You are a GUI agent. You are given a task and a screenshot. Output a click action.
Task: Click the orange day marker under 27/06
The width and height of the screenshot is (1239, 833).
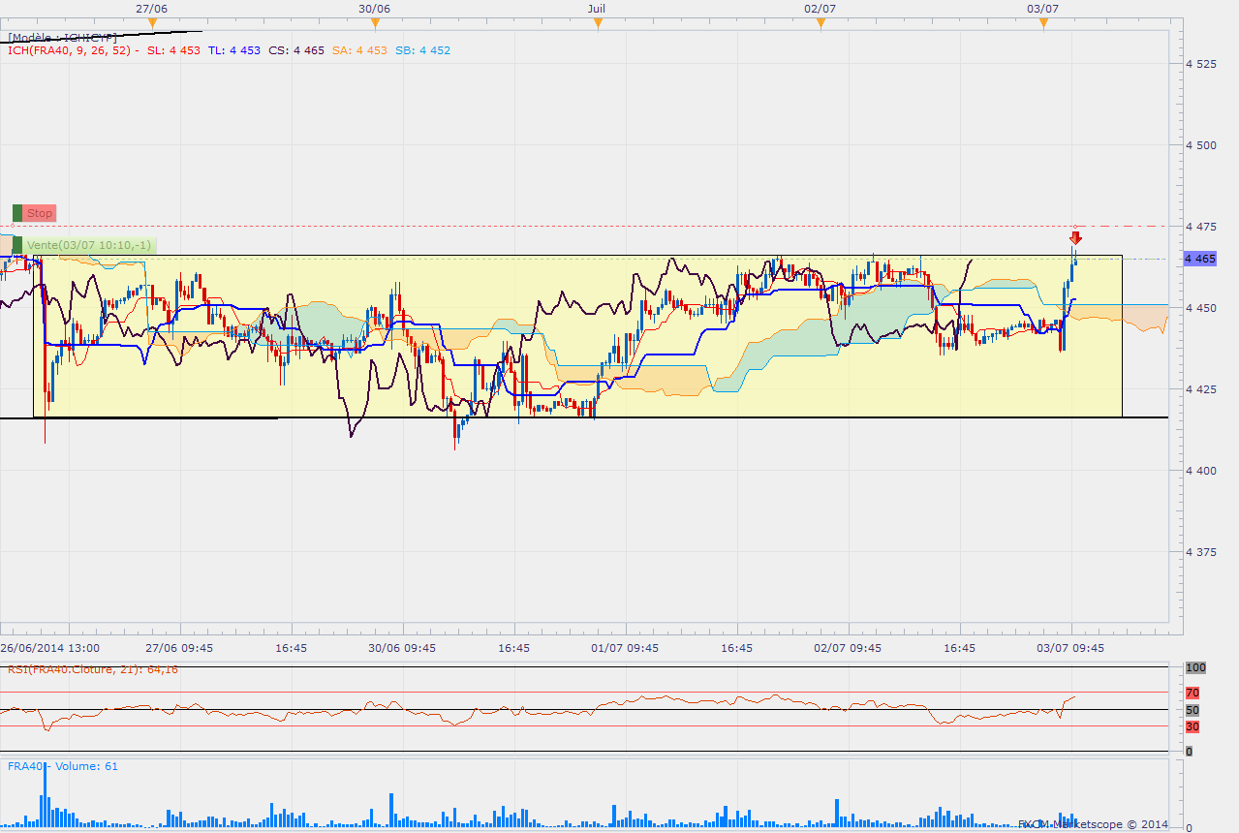point(152,23)
